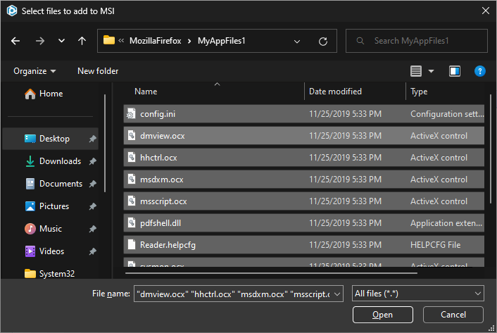Screen dimensions: 497x333
Task: Click the msscript.ocx file icon
Action: coord(131,201)
